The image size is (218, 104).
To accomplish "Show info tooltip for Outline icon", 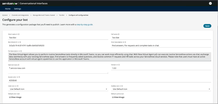I will click(x=122, y=86).
